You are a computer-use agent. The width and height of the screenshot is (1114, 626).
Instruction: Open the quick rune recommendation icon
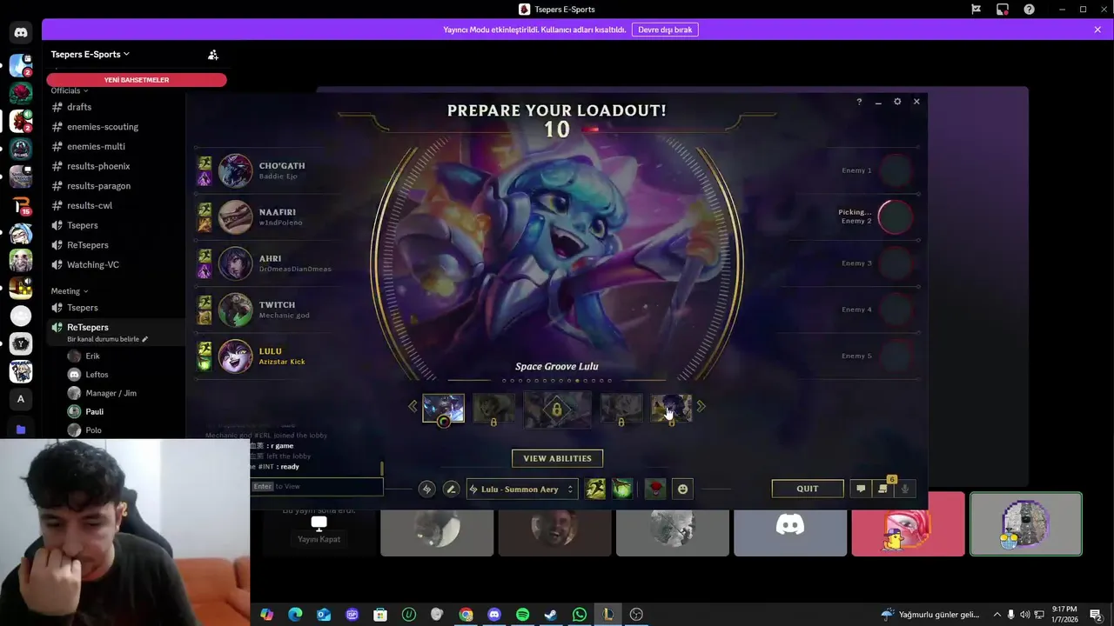pyautogui.click(x=426, y=489)
